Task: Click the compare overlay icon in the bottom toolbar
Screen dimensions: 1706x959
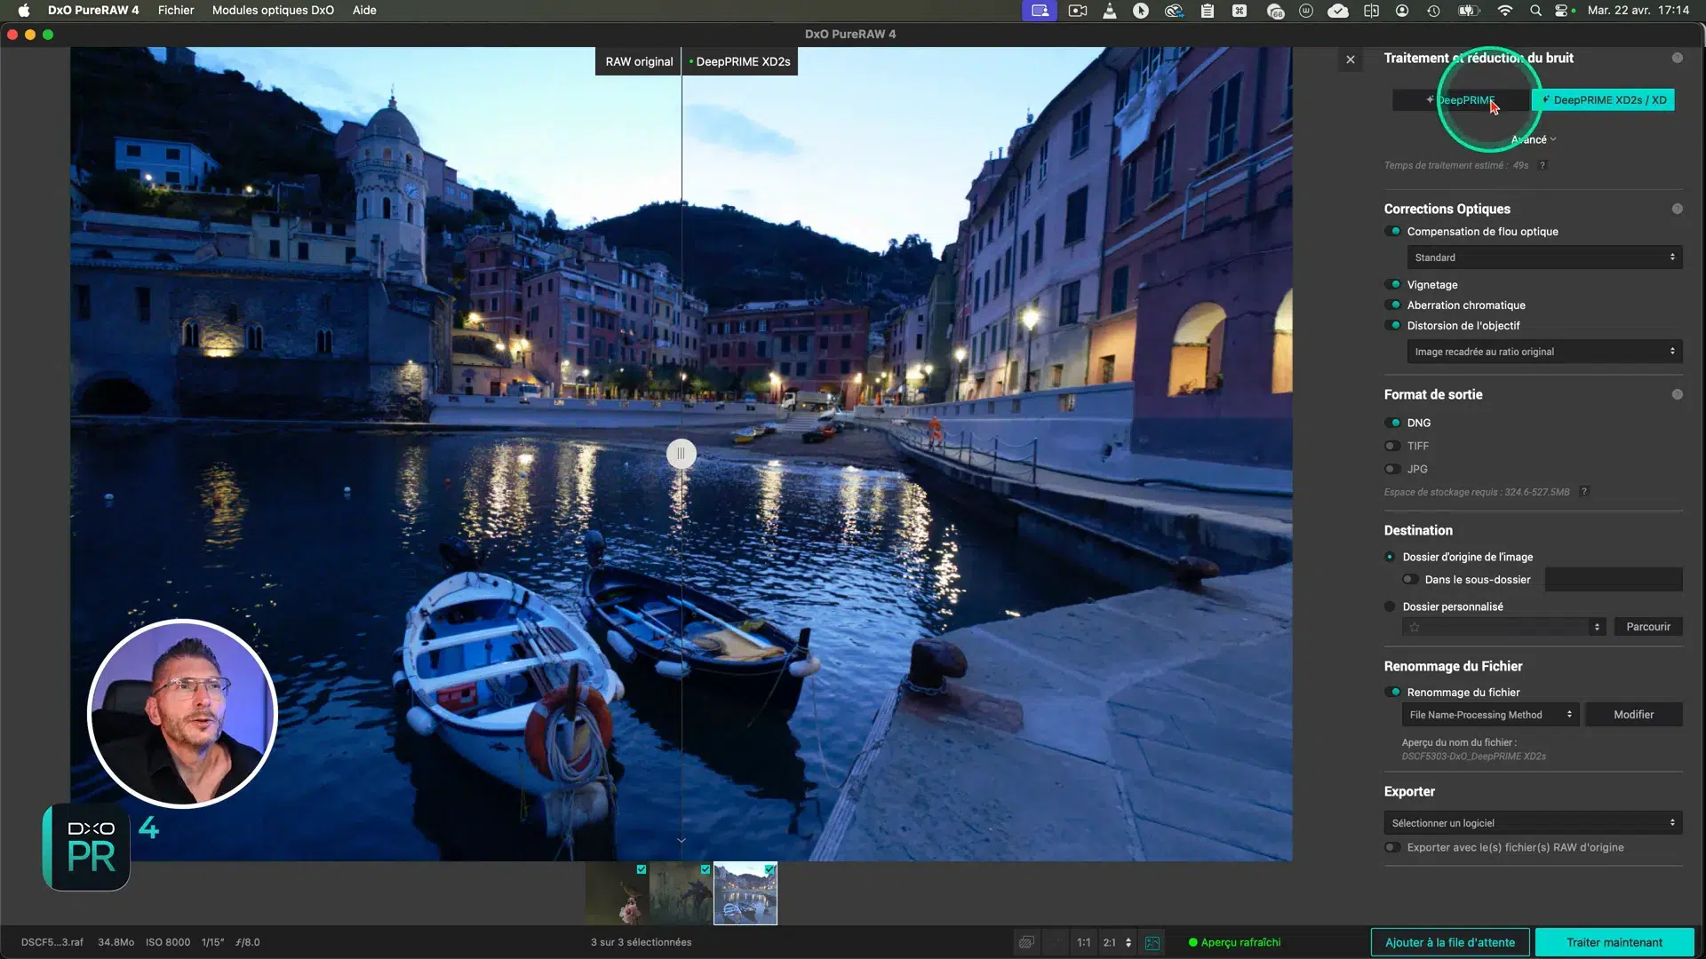Action: tap(1026, 942)
